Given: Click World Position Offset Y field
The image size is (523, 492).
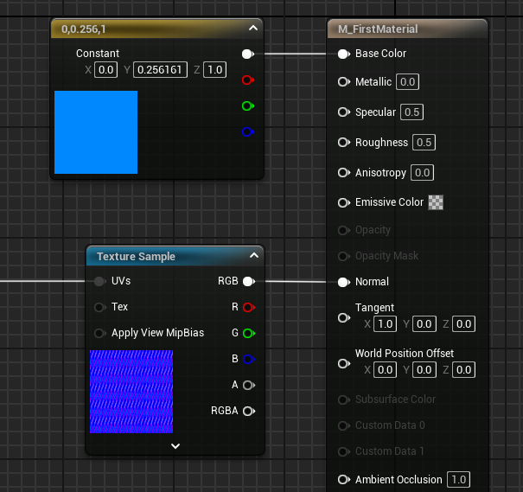Looking at the screenshot, I should (424, 370).
